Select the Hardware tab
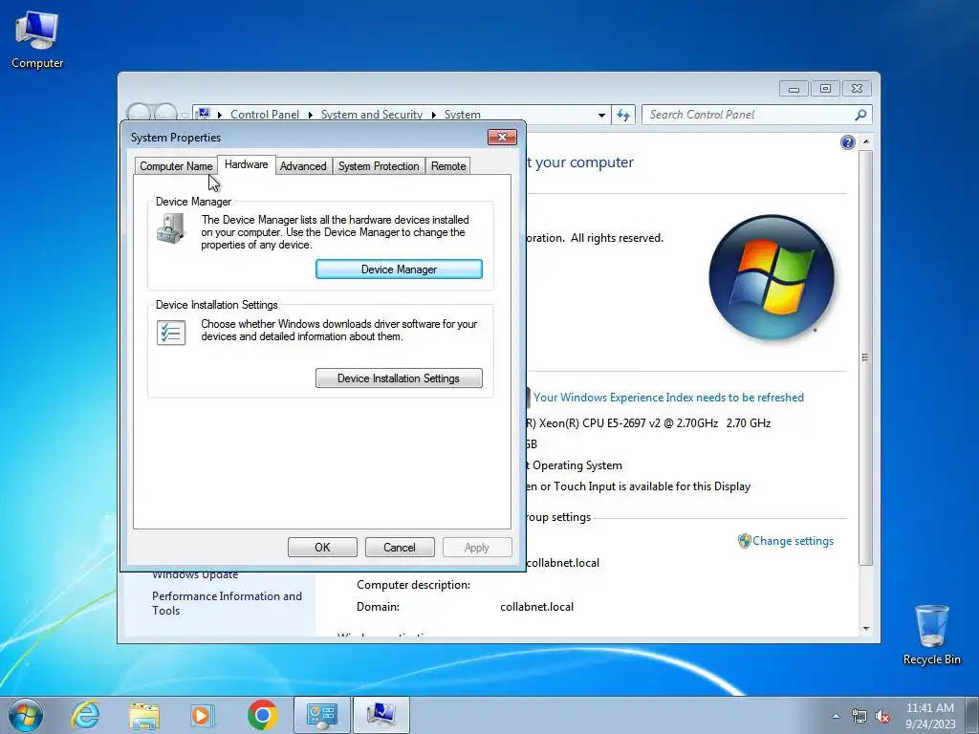979x734 pixels. pyautogui.click(x=247, y=164)
